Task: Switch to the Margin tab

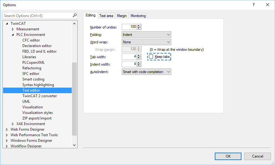Action: coord(122,16)
